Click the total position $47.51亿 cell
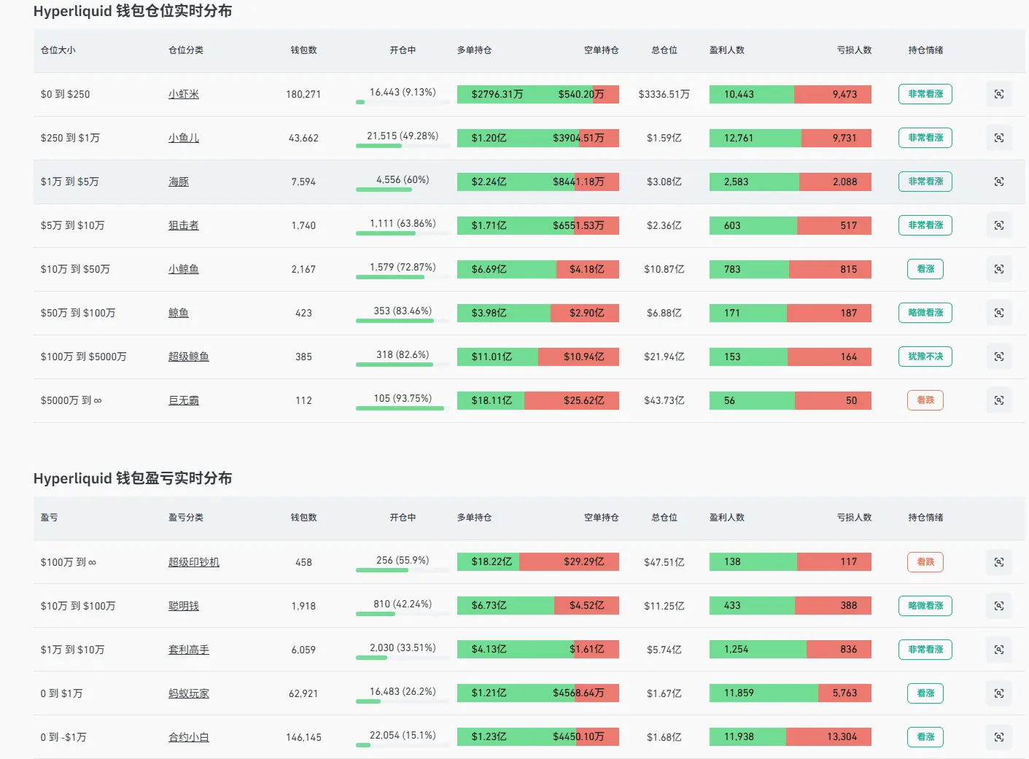This screenshot has height=759, width=1029. click(664, 562)
